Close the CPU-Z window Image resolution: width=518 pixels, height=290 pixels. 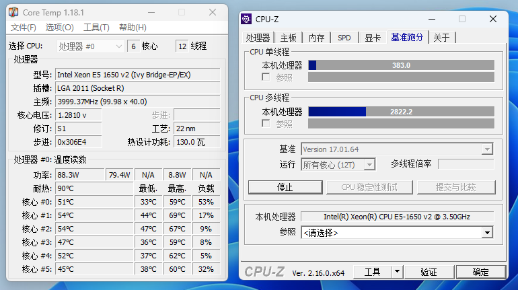pyautogui.click(x=493, y=19)
